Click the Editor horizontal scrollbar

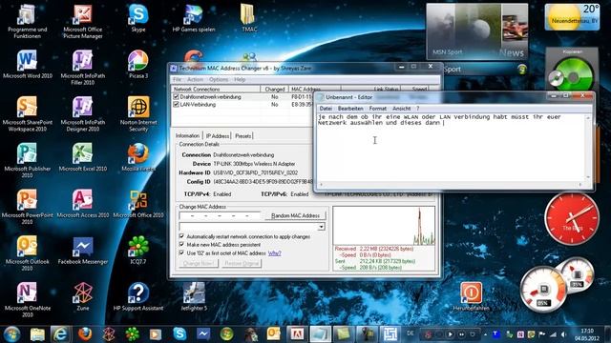point(451,185)
